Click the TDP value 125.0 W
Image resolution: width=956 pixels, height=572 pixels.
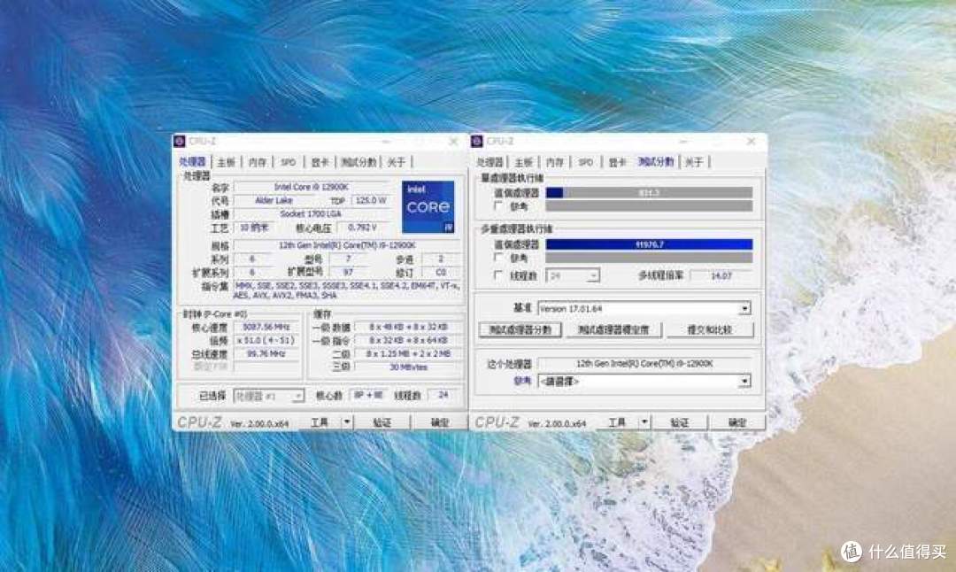click(371, 201)
